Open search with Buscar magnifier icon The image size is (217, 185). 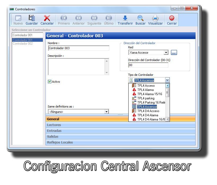point(141,18)
